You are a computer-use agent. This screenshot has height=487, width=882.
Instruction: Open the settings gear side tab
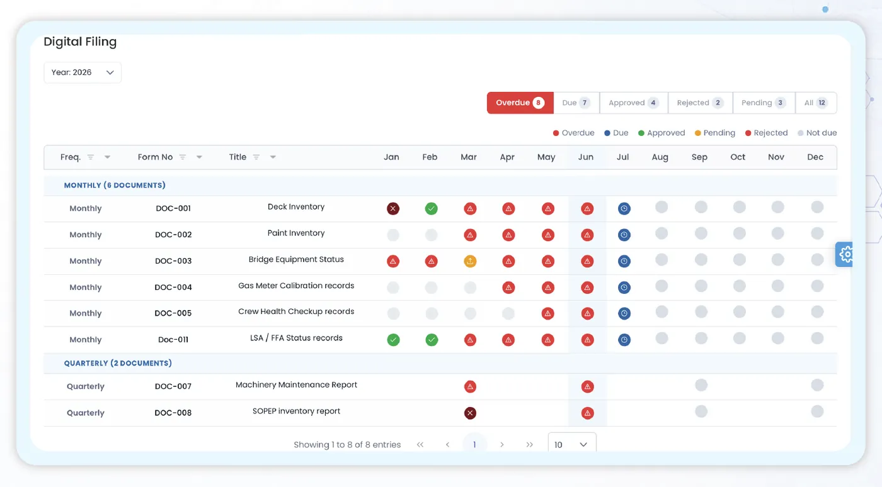(844, 254)
